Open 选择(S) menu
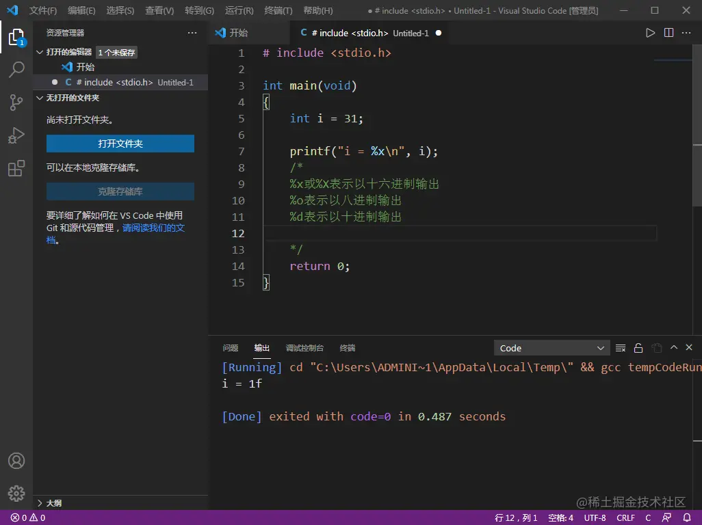 point(120,10)
